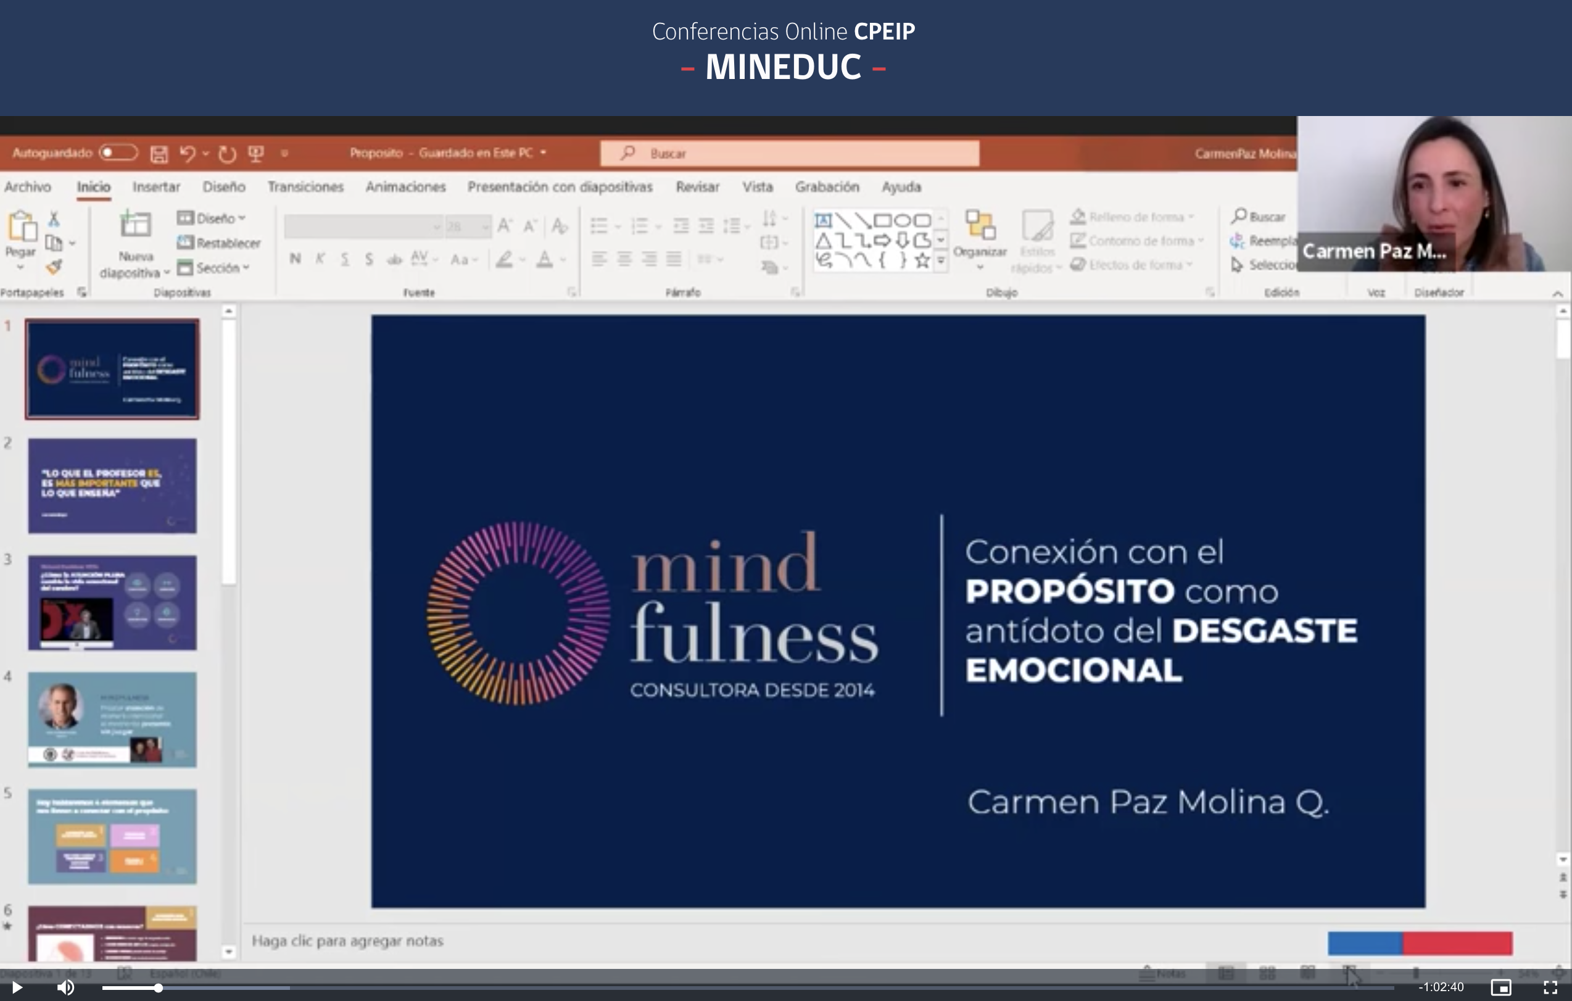The width and height of the screenshot is (1572, 1001).
Task: Click the Efectos de forma button
Action: click(1131, 265)
